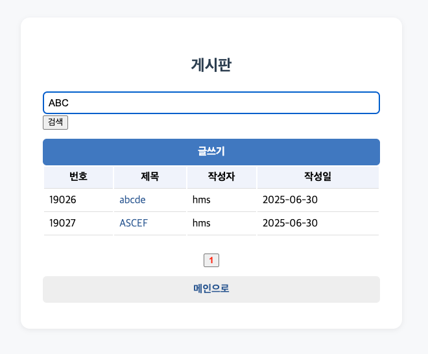This screenshot has height=354, width=428.
Task: Click date 2025-06-30 in row 19026
Action: tap(290, 200)
